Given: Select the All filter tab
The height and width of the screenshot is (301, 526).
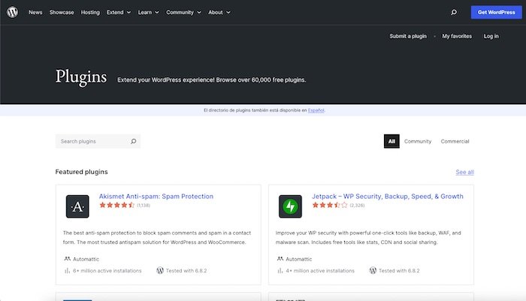Looking at the screenshot, I should (391, 141).
